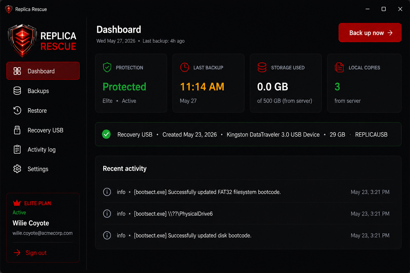Viewport: 410px width, 273px height.
Task: View the Activity log
Action: click(x=43, y=149)
